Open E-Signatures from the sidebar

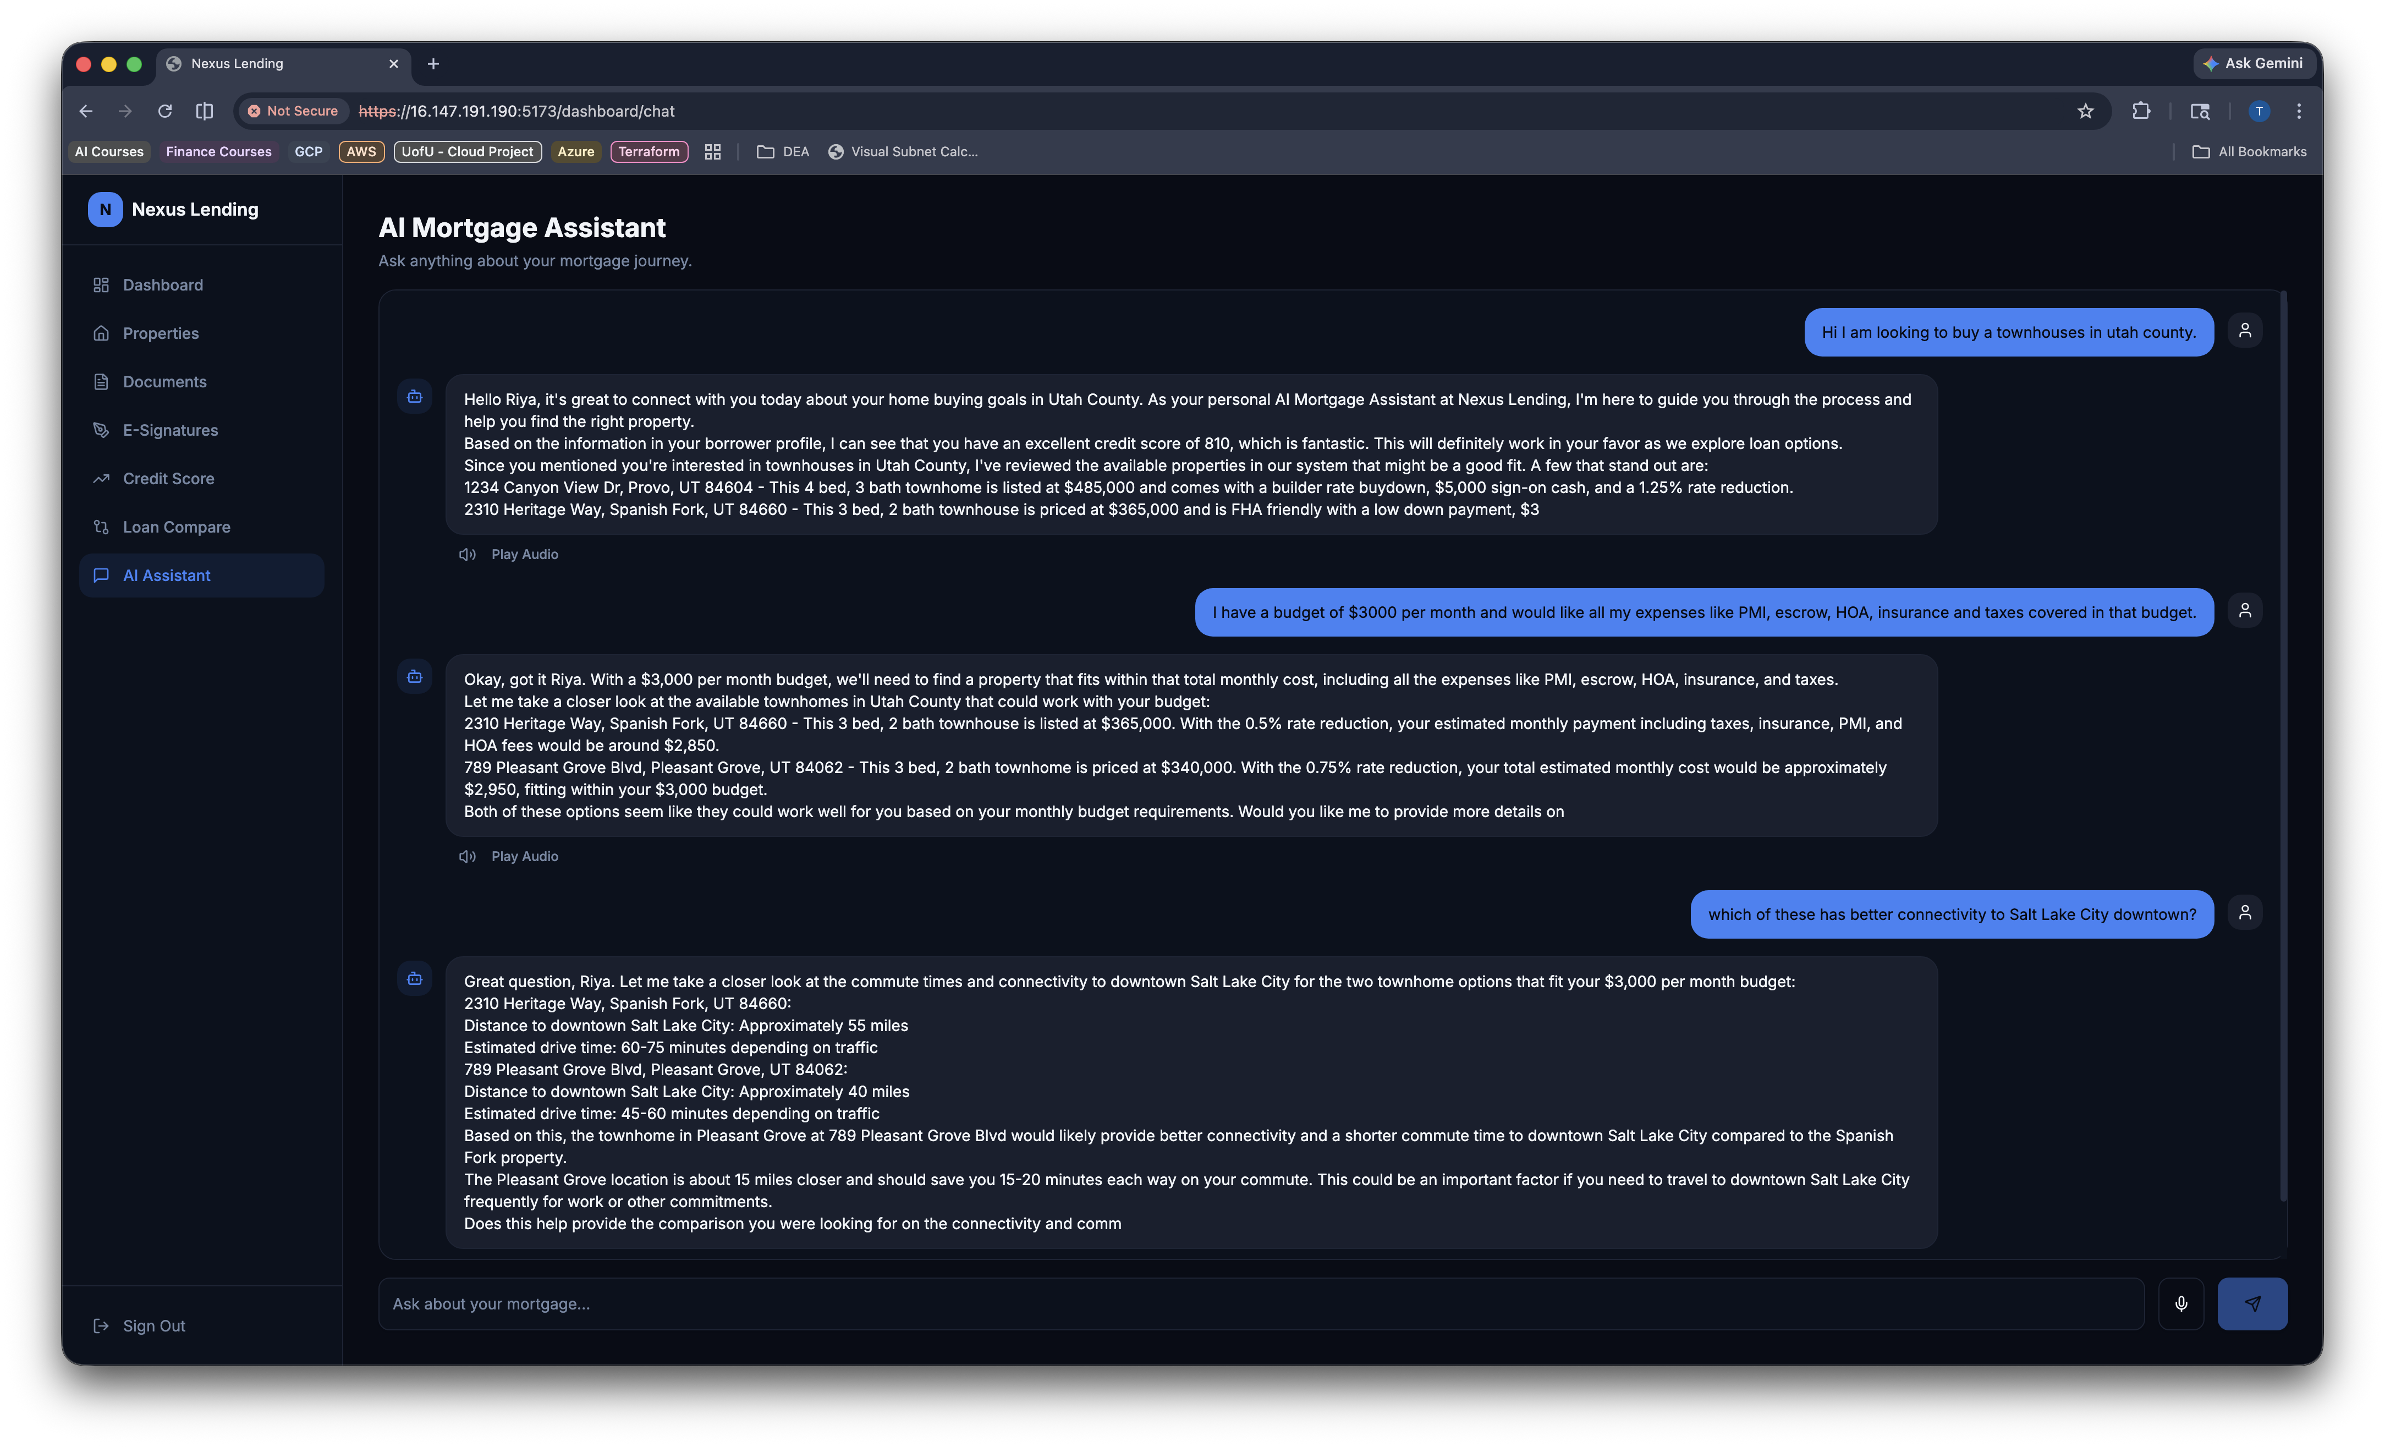pyautogui.click(x=171, y=430)
